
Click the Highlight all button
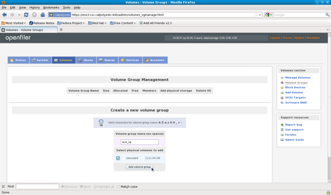tap(104, 187)
